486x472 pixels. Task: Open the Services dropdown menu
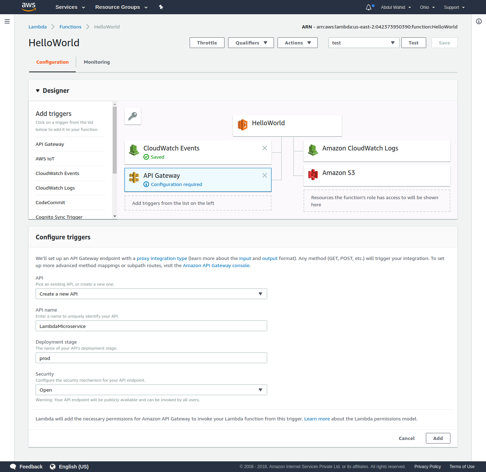pyautogui.click(x=70, y=7)
